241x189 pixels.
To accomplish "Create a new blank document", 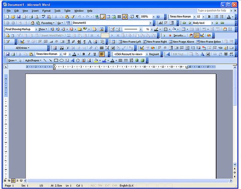I will [x=8, y=17].
